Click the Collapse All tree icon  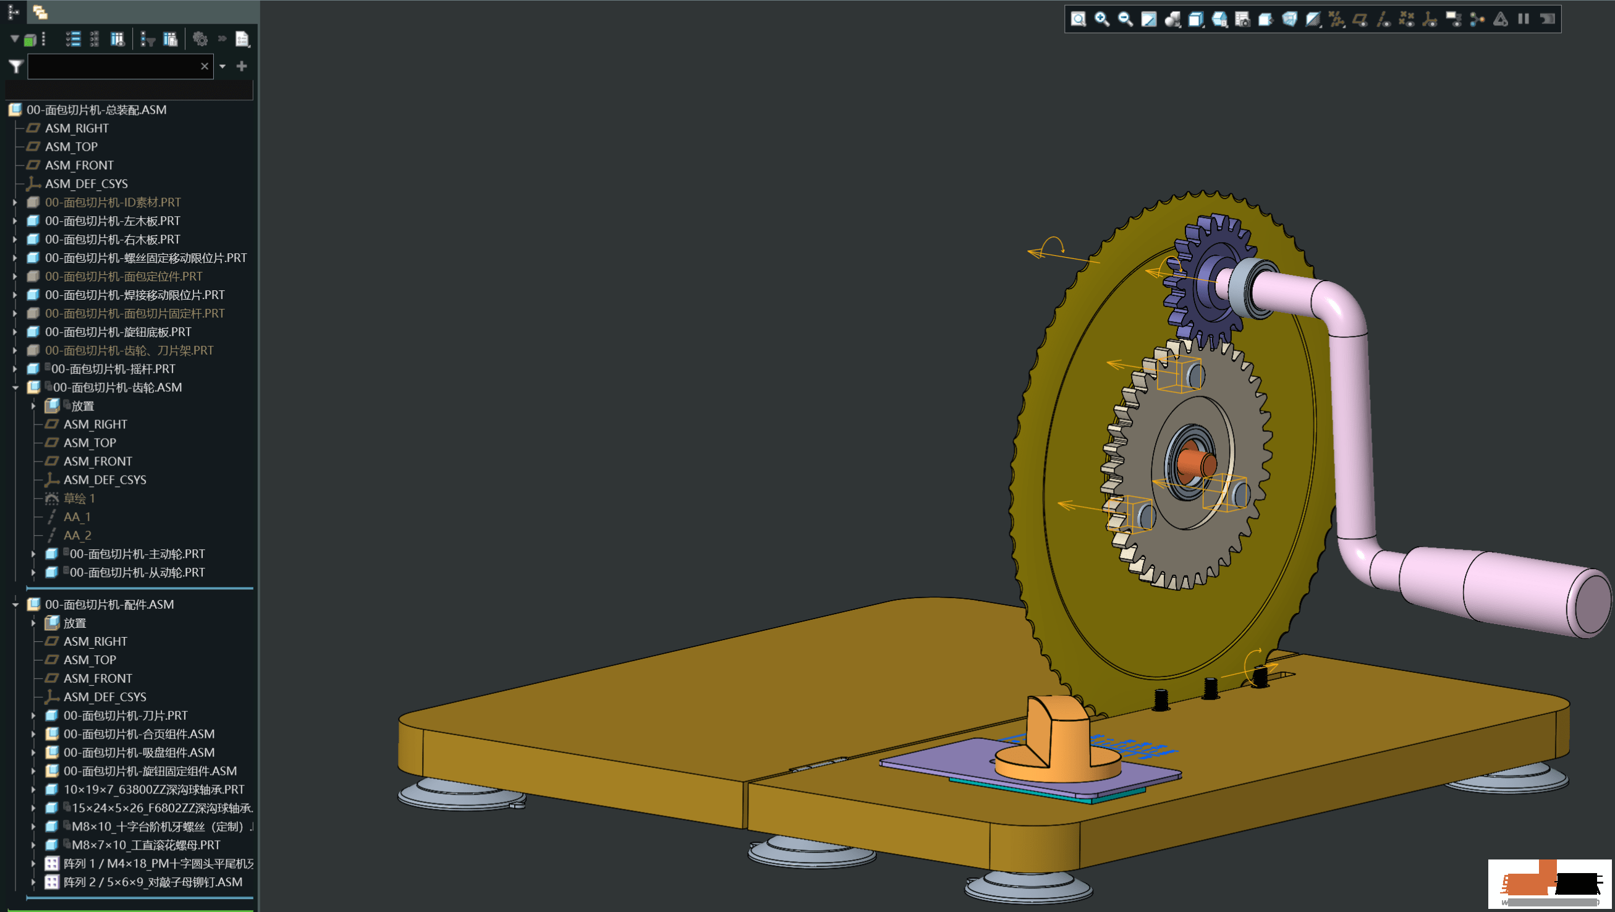tap(95, 40)
